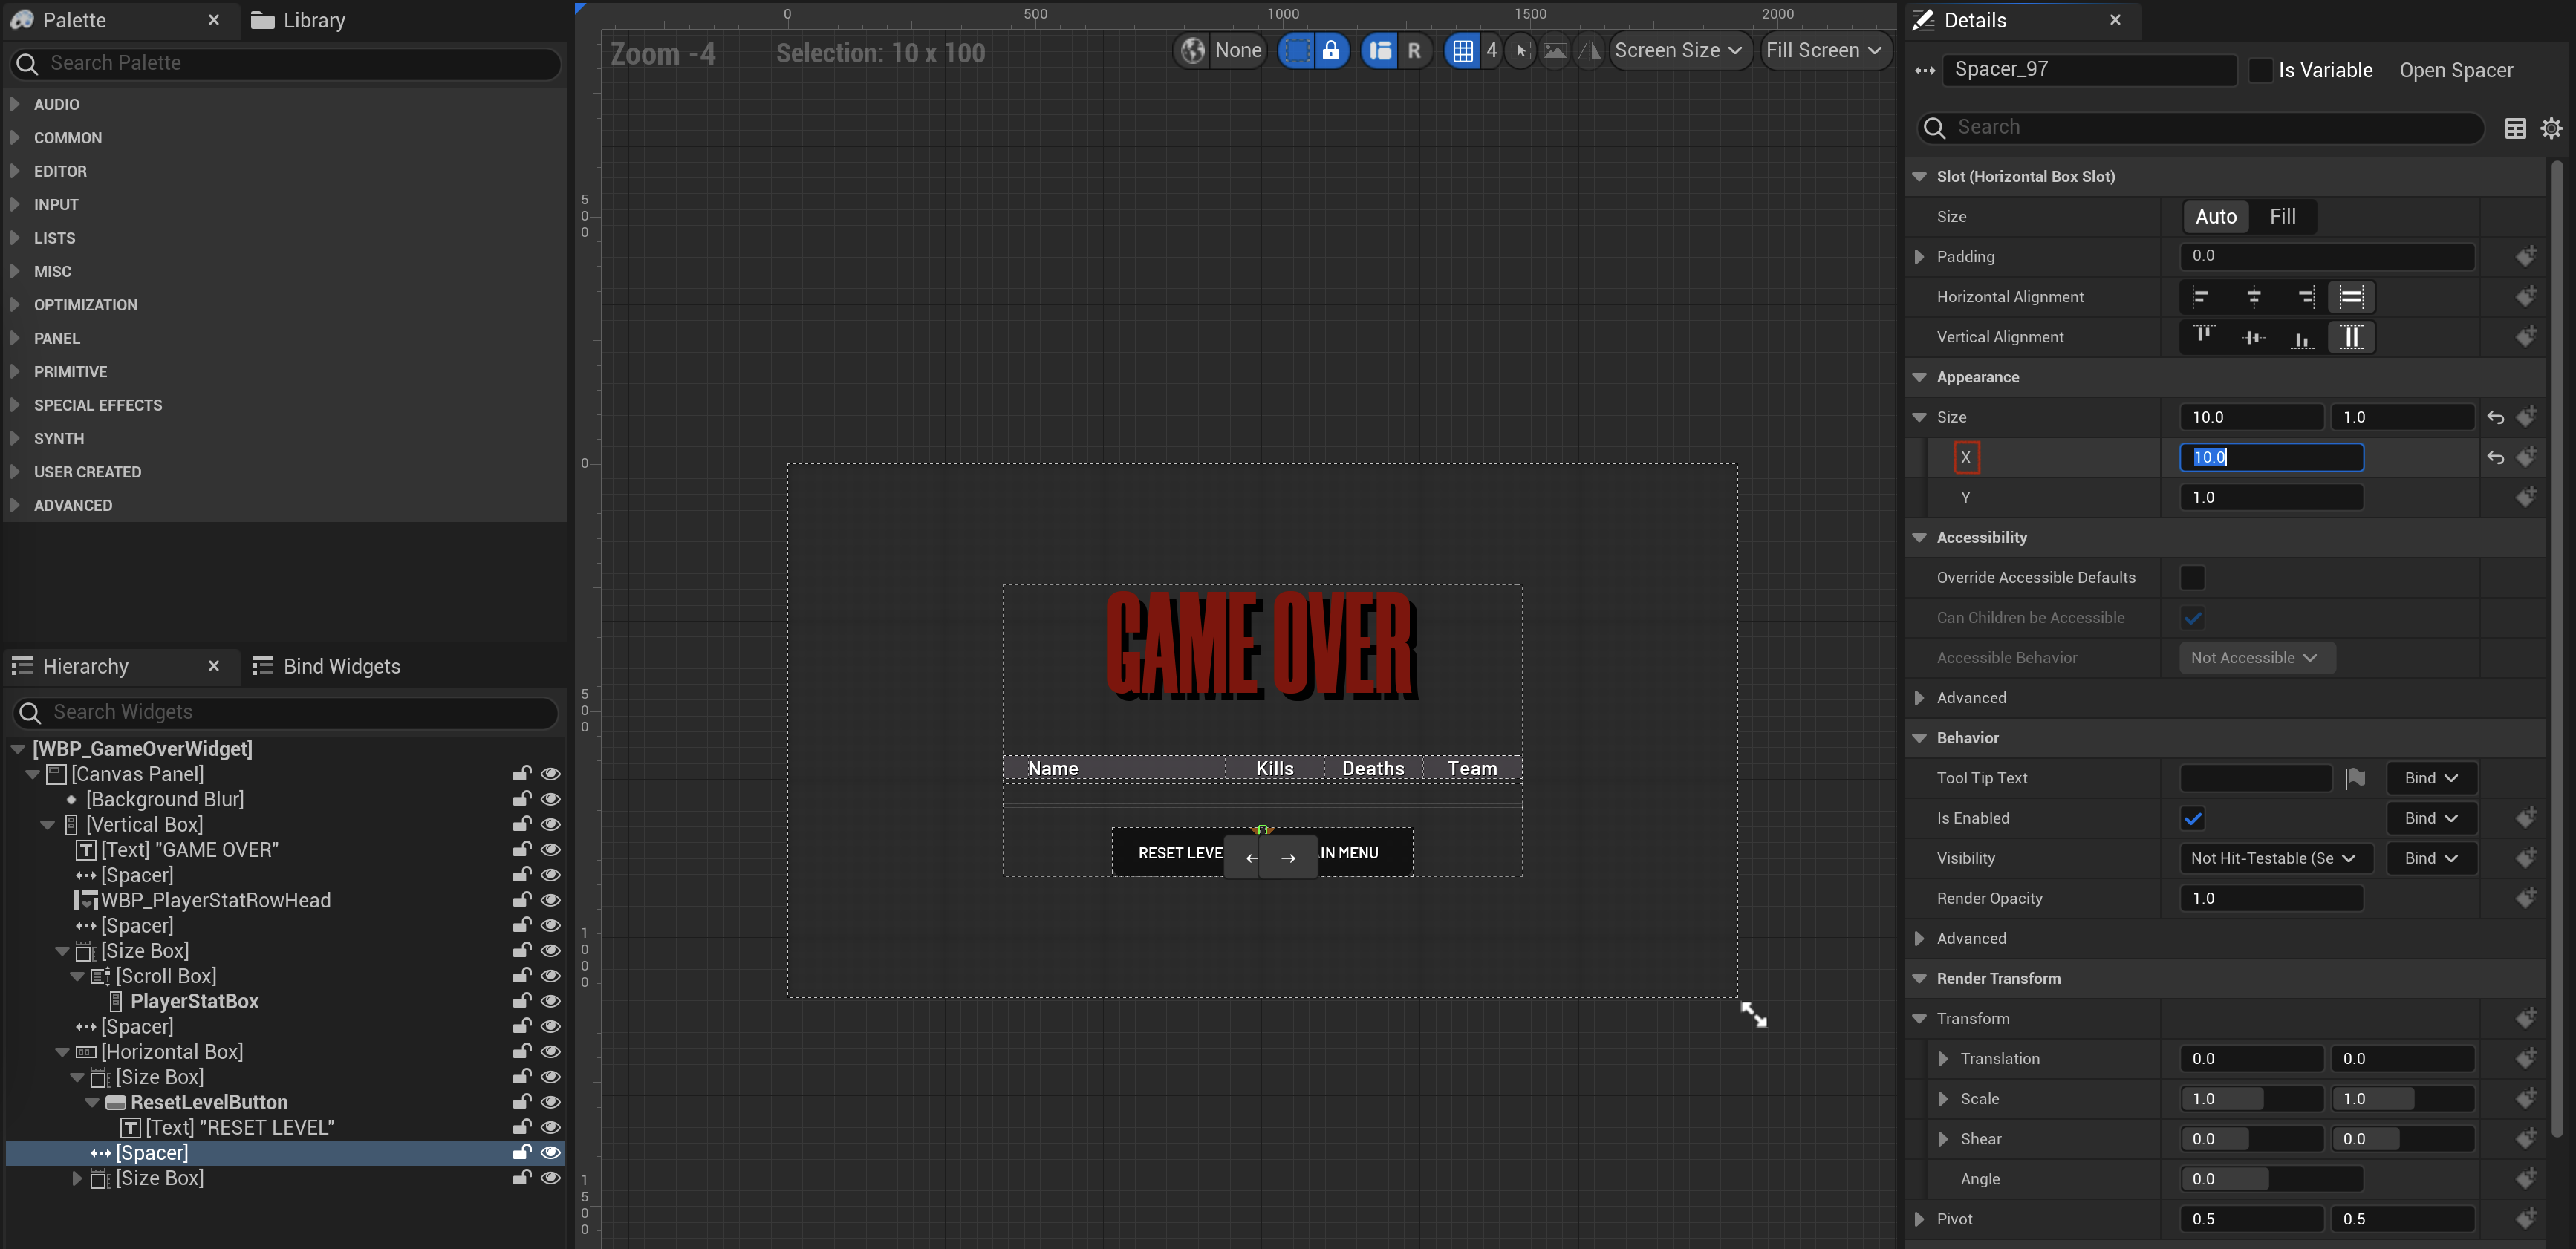Collapse the Vertical Box tree node

(47, 825)
